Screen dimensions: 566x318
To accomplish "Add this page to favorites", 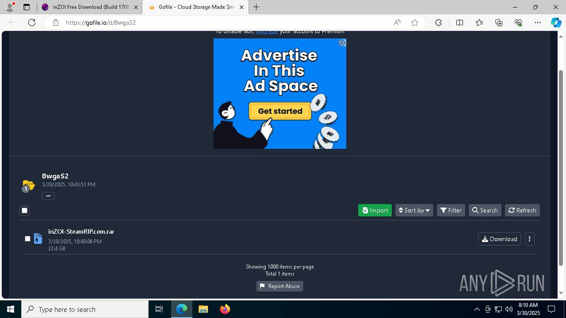I will click(415, 23).
